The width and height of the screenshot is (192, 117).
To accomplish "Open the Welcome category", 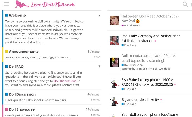I will point(17,16).
